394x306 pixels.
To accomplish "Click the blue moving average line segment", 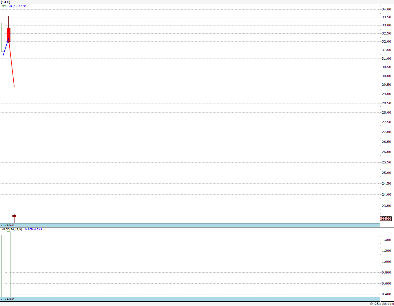I will pos(6,47).
